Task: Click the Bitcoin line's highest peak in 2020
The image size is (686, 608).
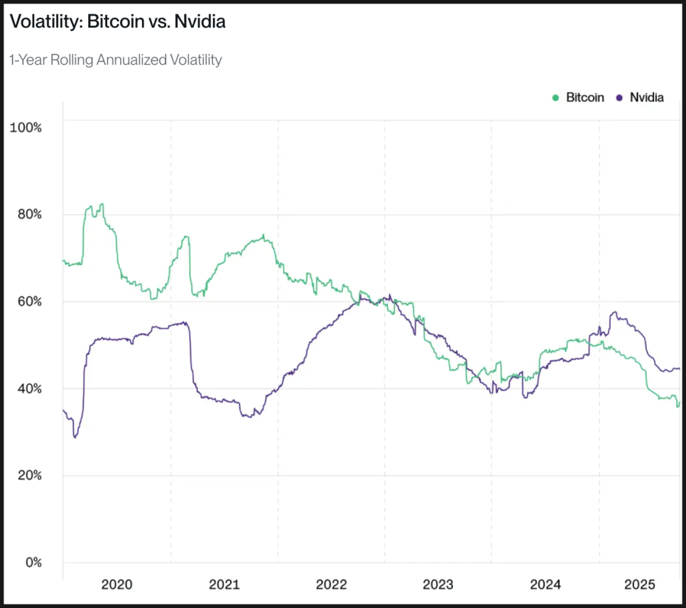Action: click(102, 204)
